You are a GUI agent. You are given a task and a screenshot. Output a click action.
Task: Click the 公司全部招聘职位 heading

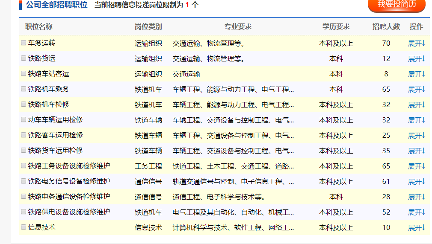pyautogui.click(x=57, y=5)
